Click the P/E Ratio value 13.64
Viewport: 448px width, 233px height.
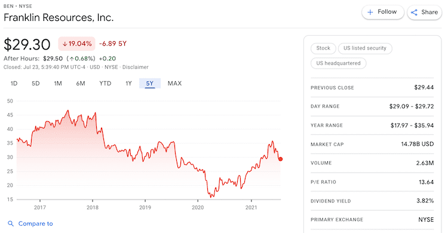[x=426, y=182]
